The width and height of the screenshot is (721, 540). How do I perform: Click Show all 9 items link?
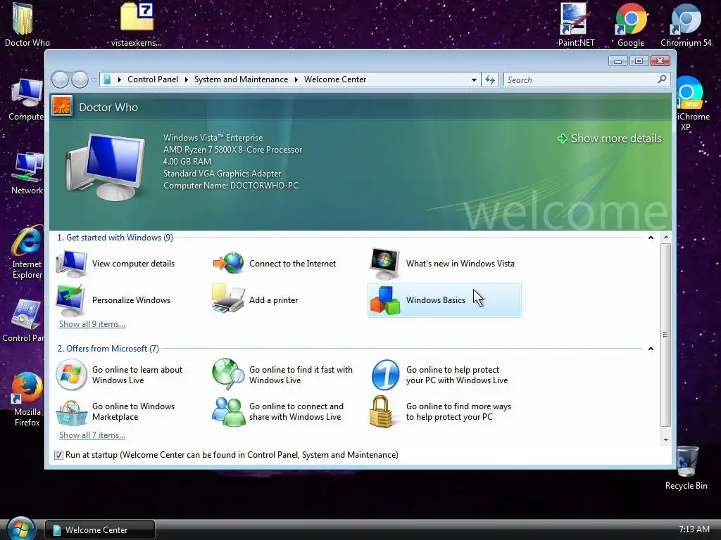point(92,324)
